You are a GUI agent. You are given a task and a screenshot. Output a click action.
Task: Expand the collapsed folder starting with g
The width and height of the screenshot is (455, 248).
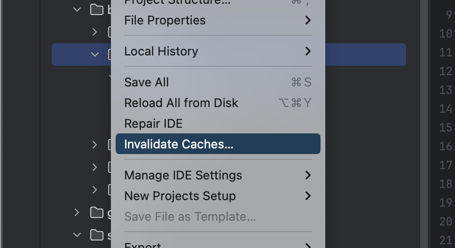(77, 213)
